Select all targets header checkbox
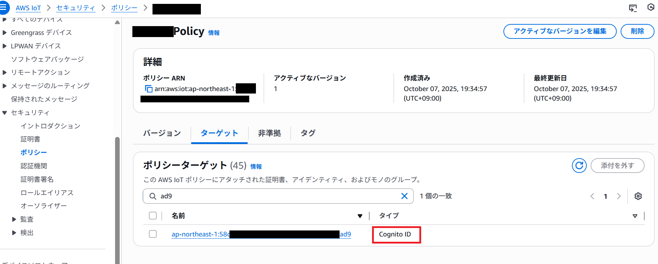The height and width of the screenshot is (264, 658). point(153,216)
